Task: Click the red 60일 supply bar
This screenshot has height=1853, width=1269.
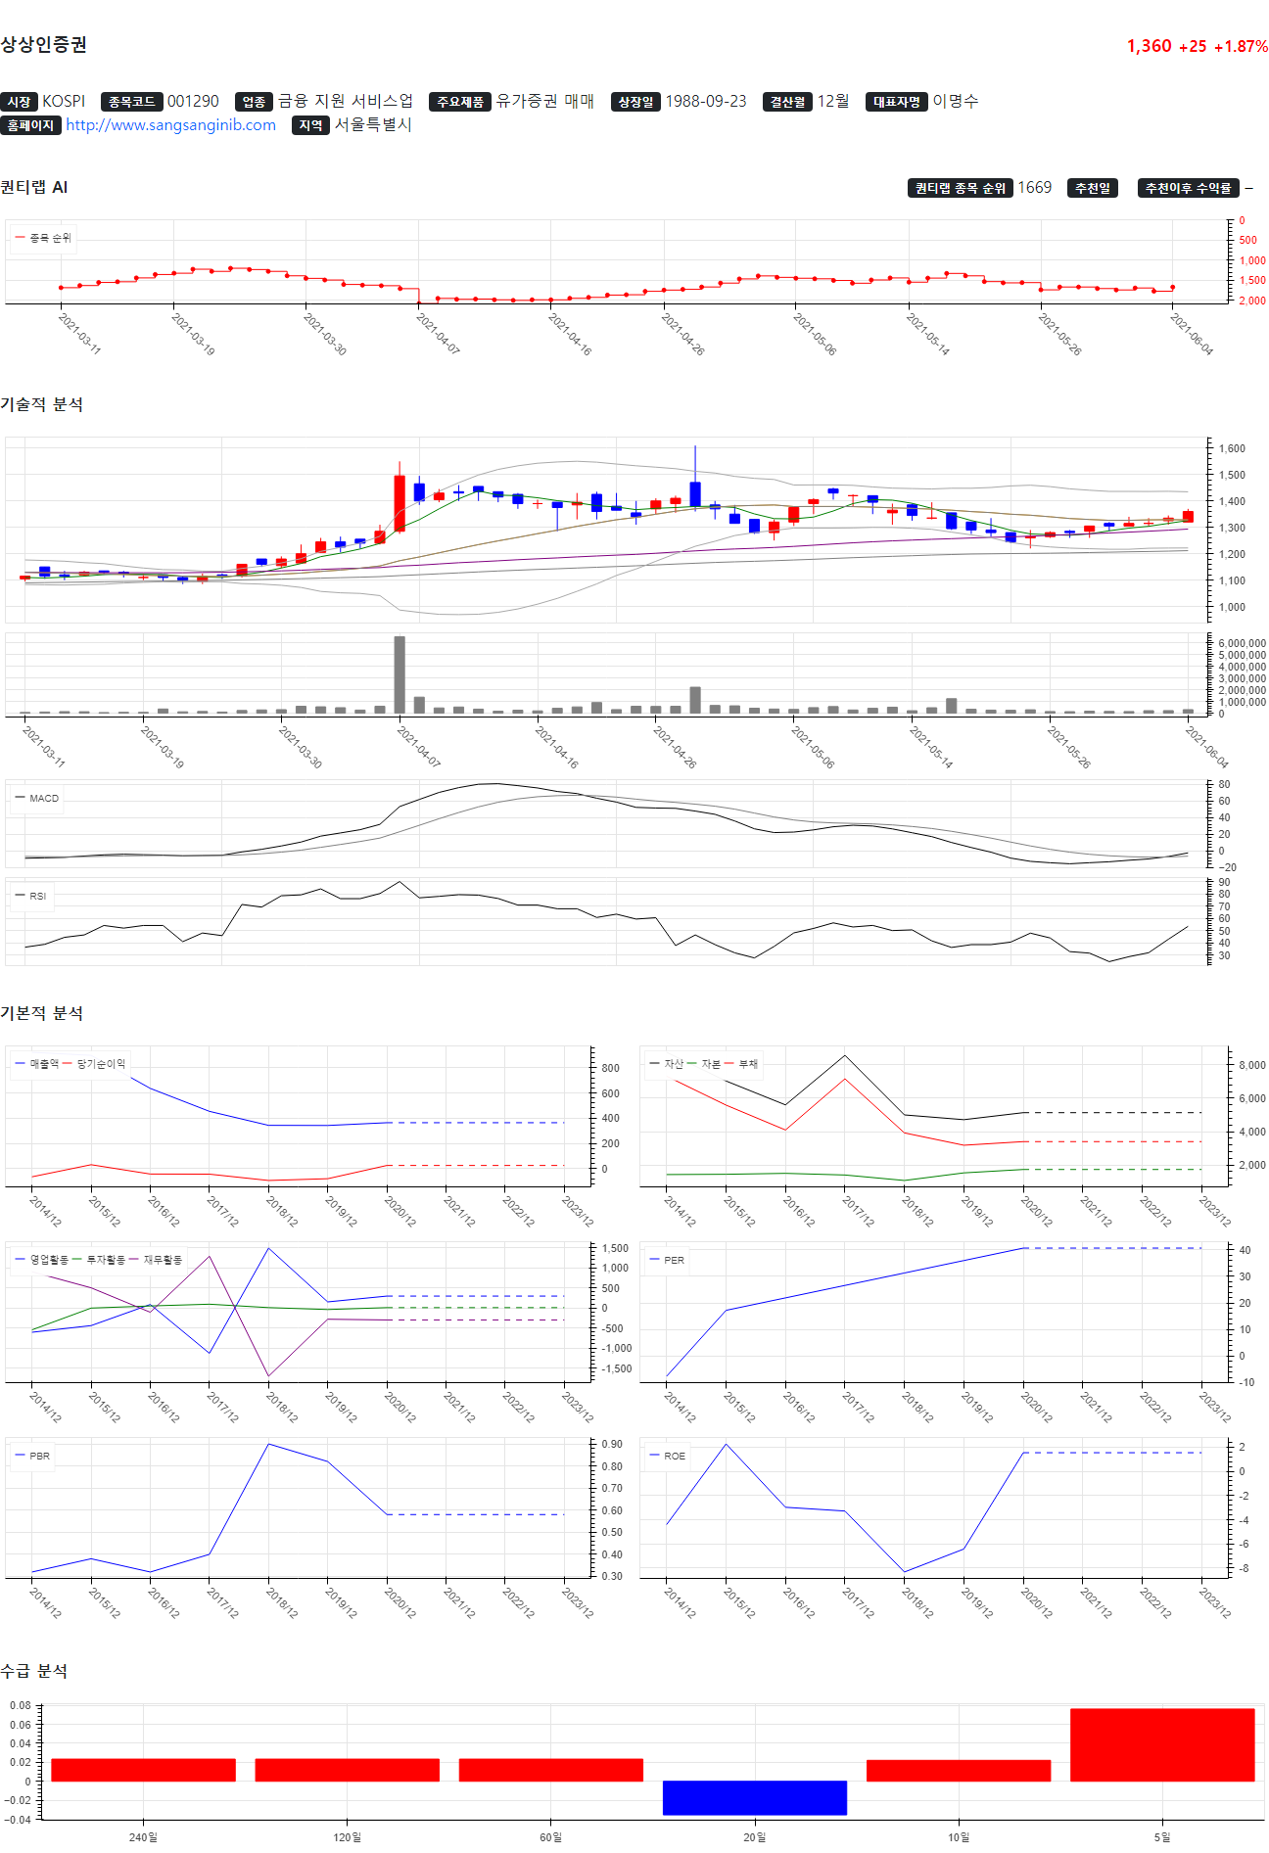Action: tap(551, 1770)
